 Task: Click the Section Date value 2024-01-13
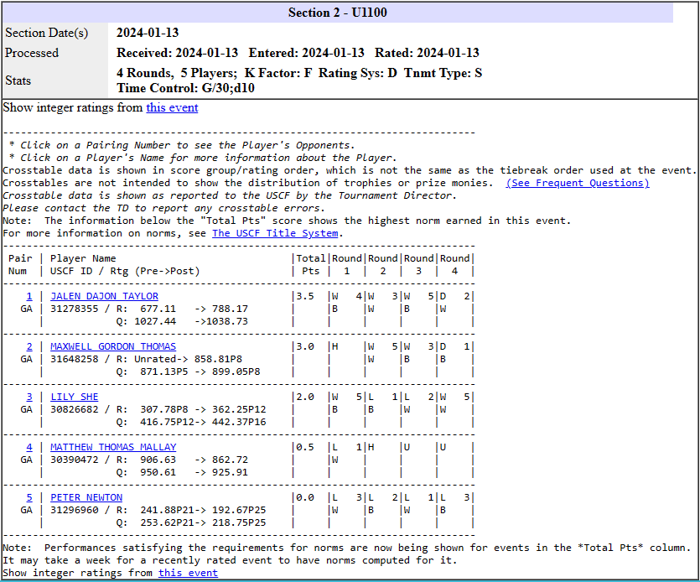click(147, 33)
